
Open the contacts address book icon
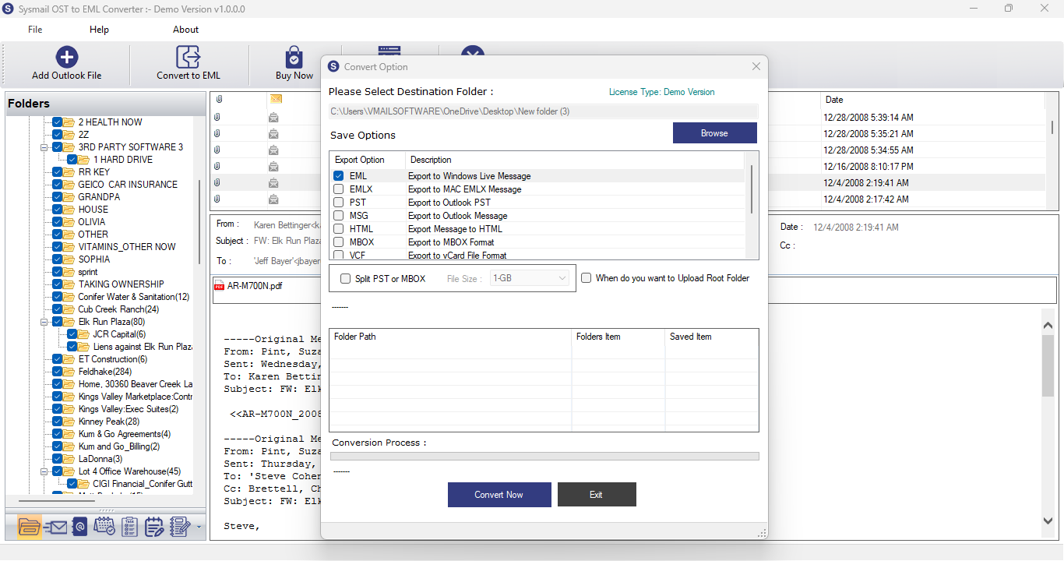79,527
